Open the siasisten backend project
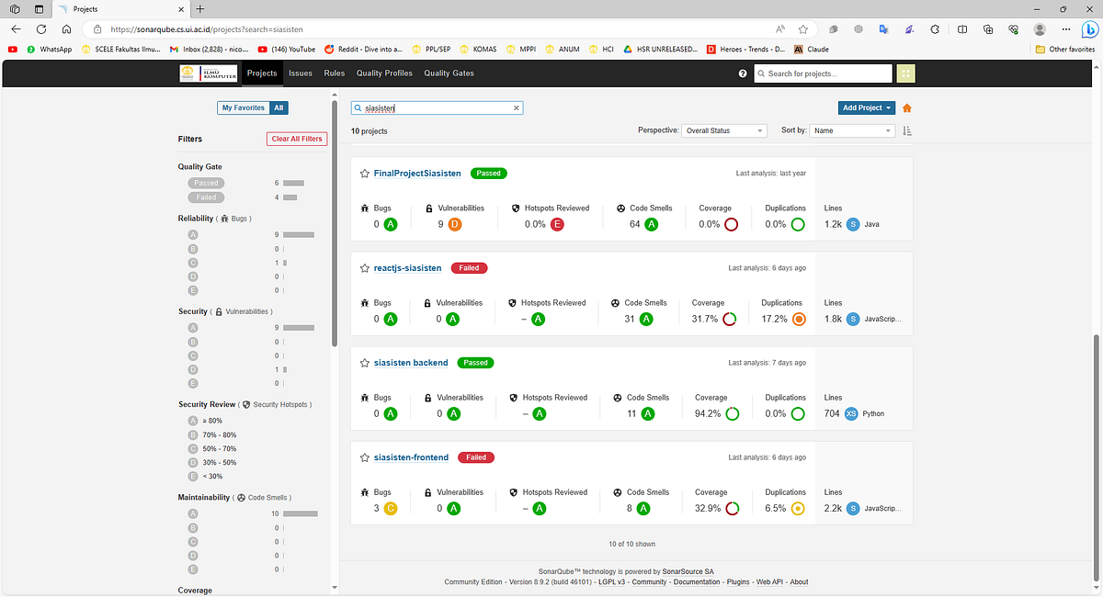The width and height of the screenshot is (1103, 597). click(x=411, y=362)
